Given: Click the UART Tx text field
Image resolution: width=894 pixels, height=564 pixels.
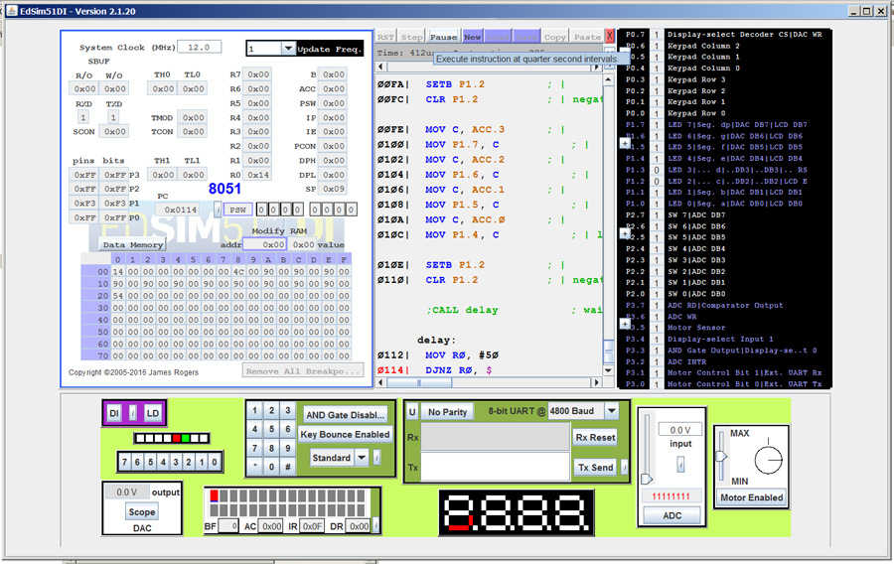Looking at the screenshot, I should click(495, 467).
